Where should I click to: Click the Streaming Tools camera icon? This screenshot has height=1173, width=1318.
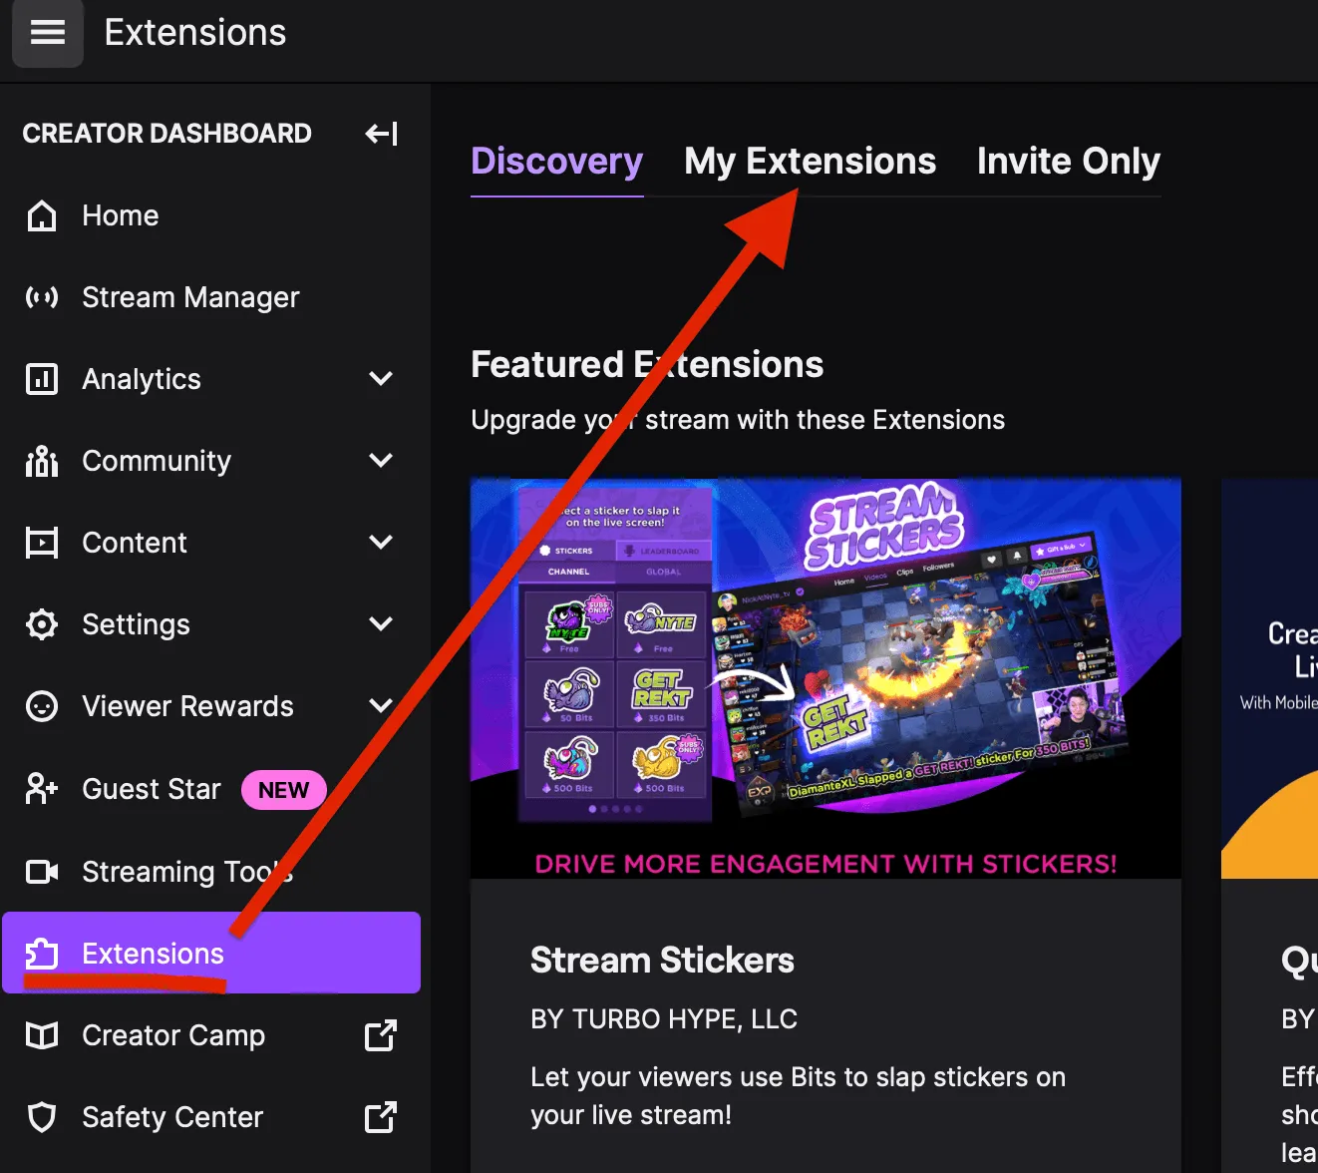tap(42, 872)
